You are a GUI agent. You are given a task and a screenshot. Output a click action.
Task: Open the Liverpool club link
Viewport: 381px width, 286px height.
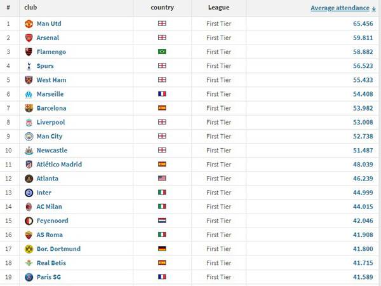click(51, 122)
